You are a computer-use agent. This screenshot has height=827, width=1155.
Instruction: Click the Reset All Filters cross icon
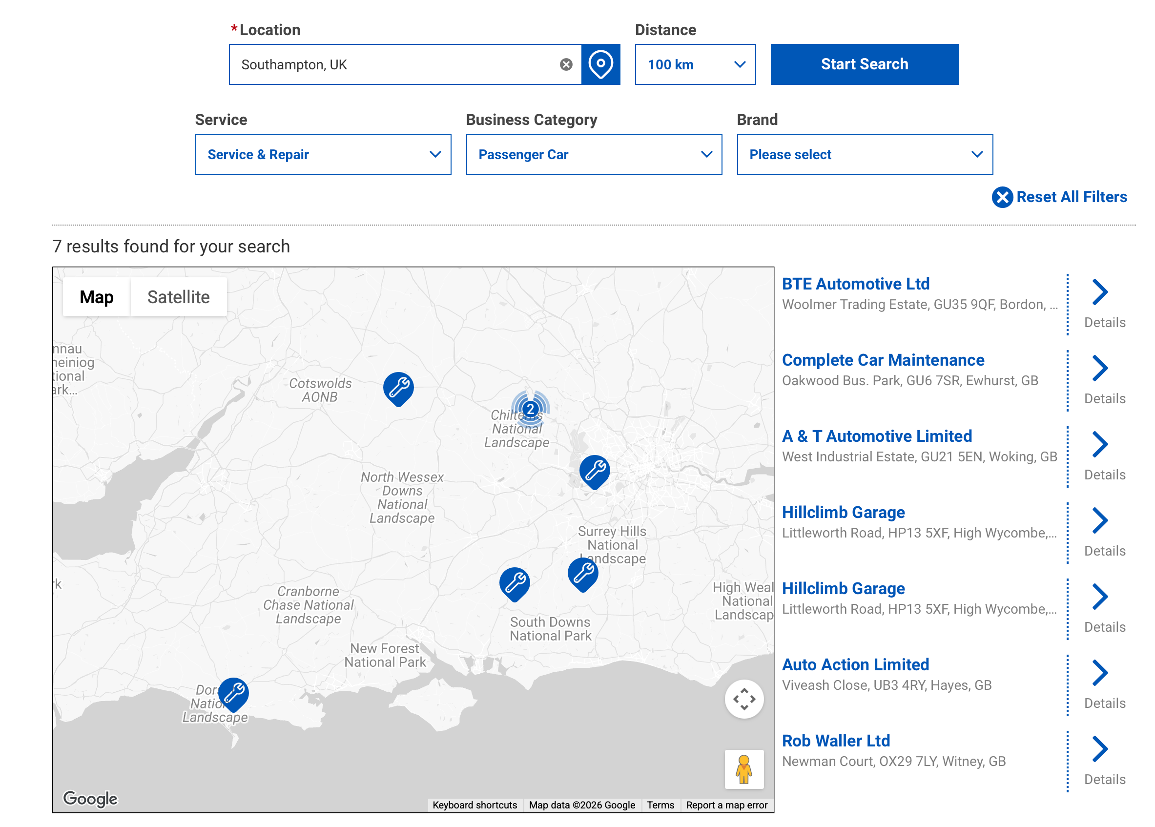pos(1002,197)
